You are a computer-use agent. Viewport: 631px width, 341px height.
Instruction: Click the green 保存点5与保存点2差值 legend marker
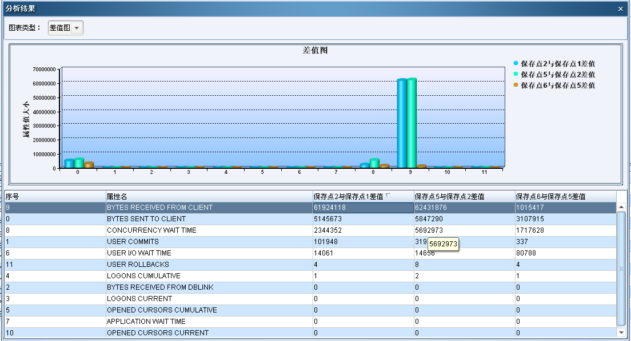(x=516, y=74)
